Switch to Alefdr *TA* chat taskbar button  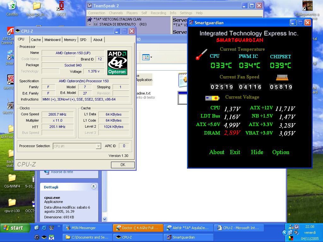tap(189, 228)
